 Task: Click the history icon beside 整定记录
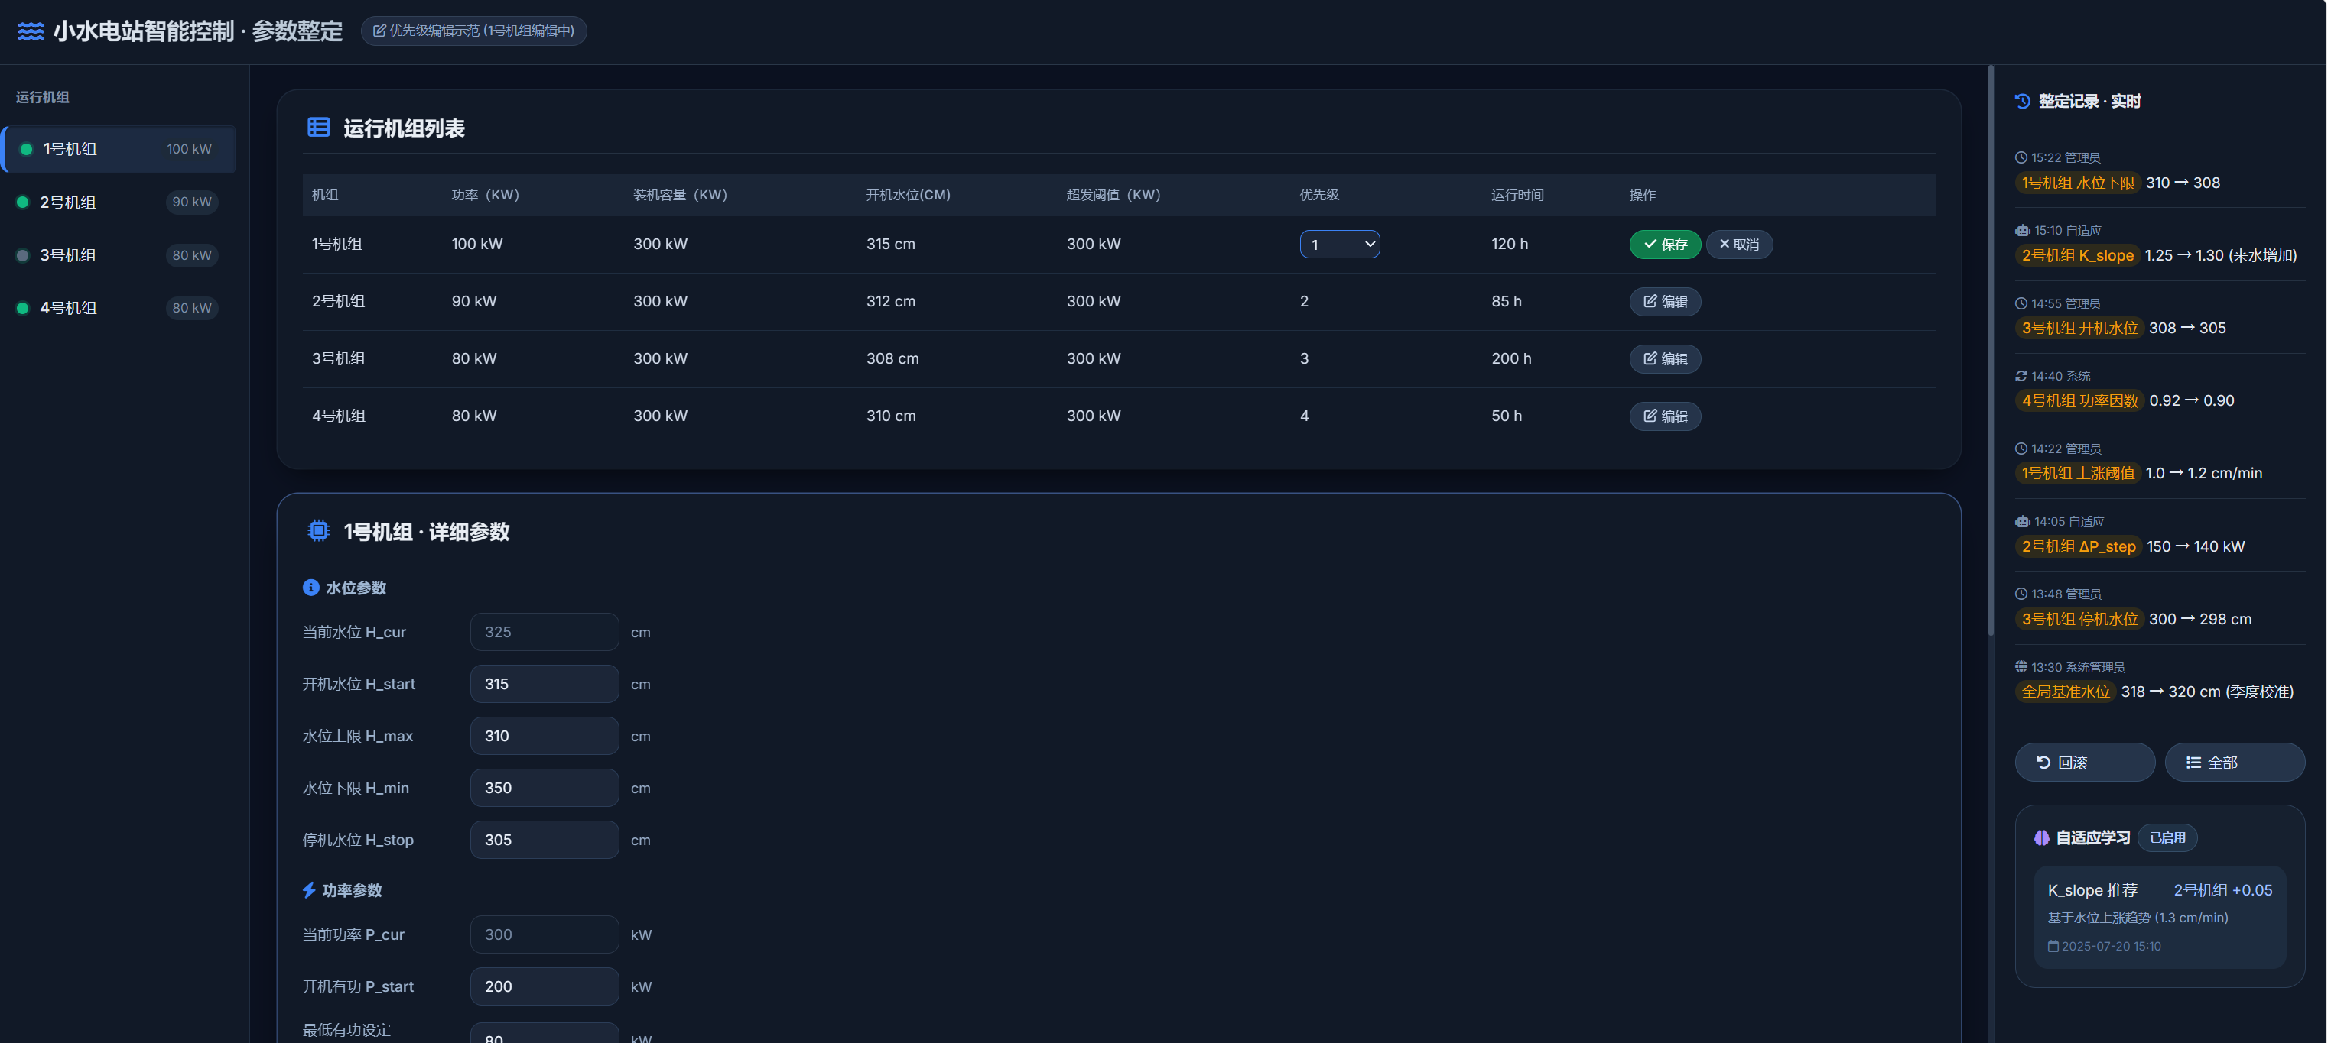[2023, 101]
